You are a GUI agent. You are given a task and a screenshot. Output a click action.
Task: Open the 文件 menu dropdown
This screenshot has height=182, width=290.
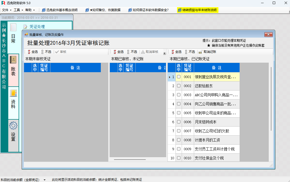point(7,10)
